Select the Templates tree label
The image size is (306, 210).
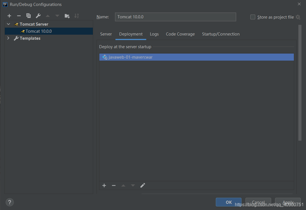(30, 38)
